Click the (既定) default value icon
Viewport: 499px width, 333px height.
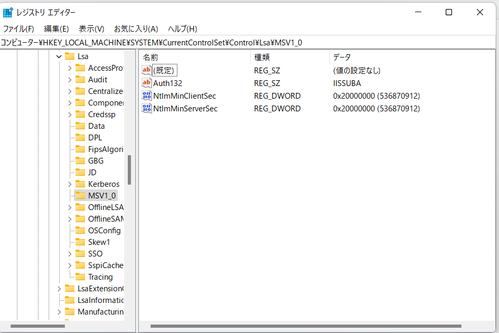[147, 71]
